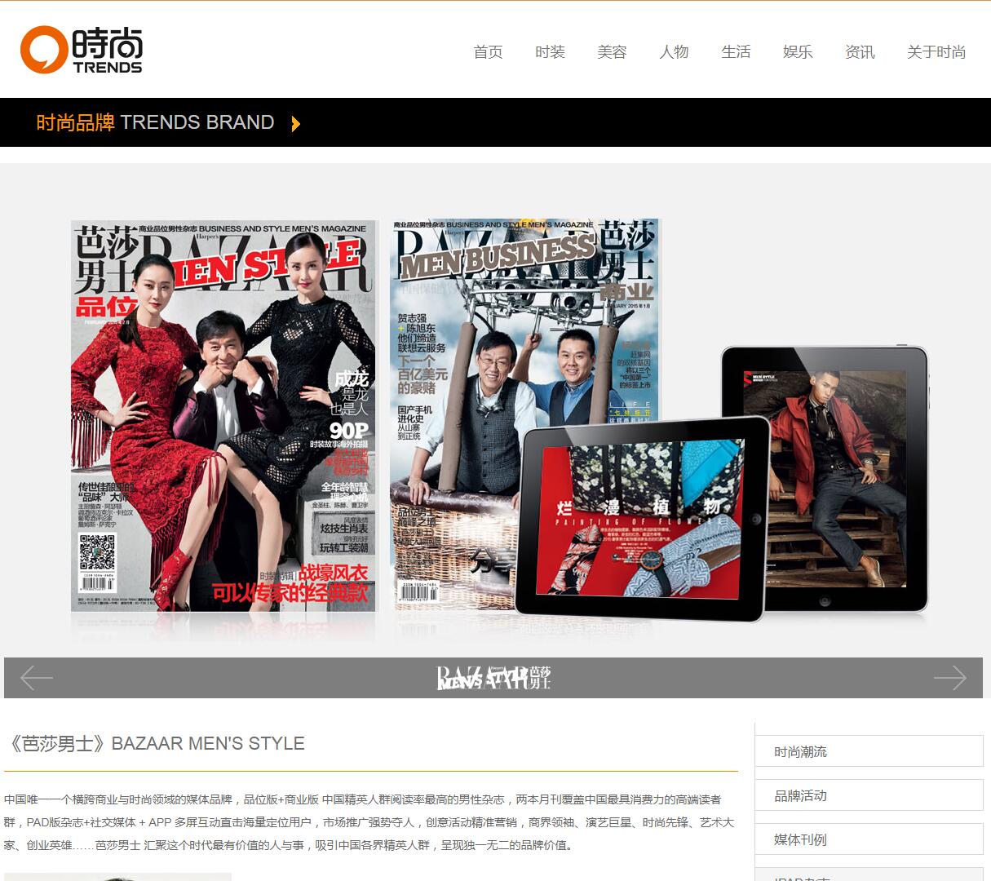
Task: Open the Men Style Jackie Chan cover
Action: coord(224,415)
